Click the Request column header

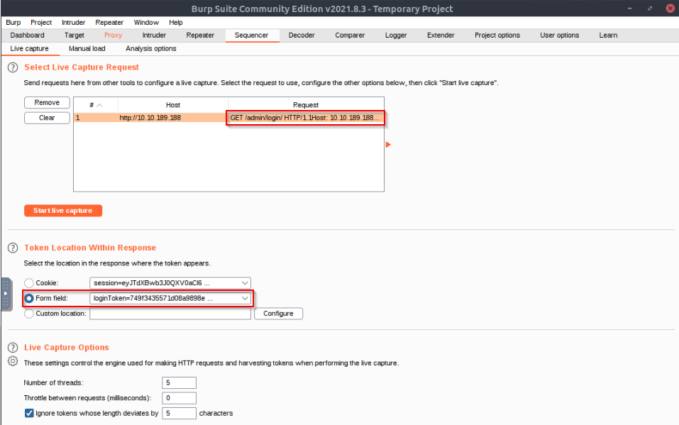[306, 105]
